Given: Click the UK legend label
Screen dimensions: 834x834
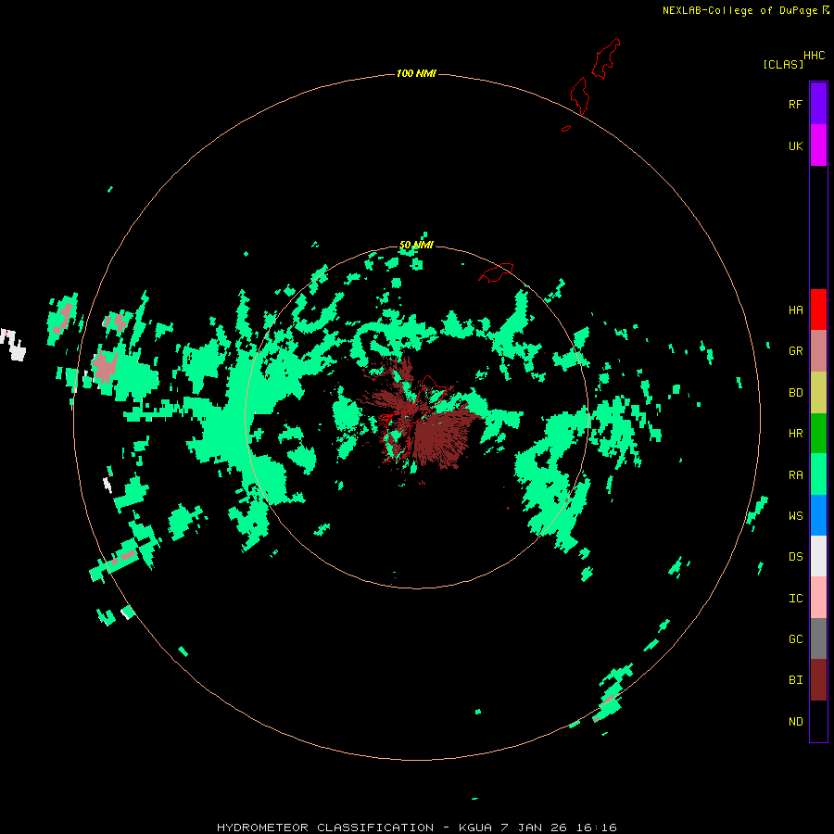Looking at the screenshot, I should (x=795, y=145).
